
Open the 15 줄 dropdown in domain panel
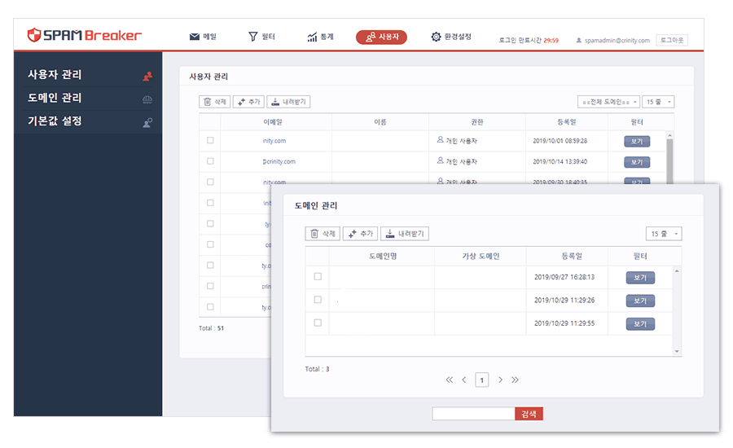coord(664,233)
